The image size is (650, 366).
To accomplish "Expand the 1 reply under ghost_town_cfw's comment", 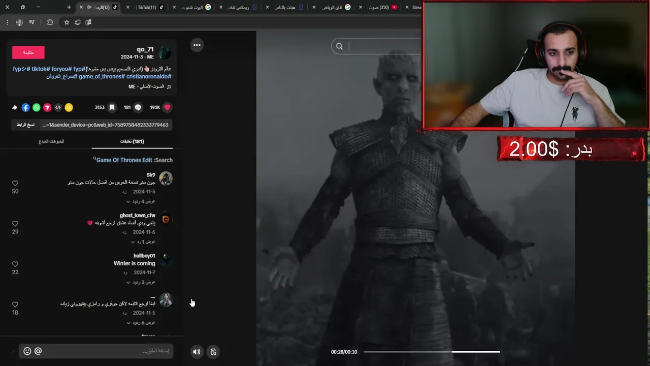I will click(143, 242).
